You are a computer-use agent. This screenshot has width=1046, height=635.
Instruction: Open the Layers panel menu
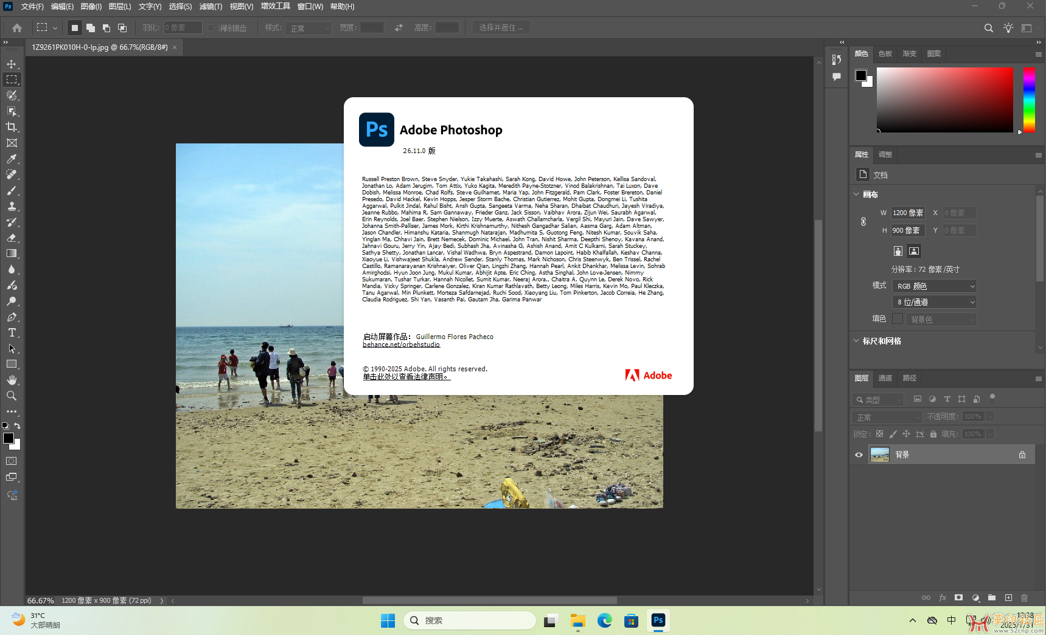[1038, 379]
